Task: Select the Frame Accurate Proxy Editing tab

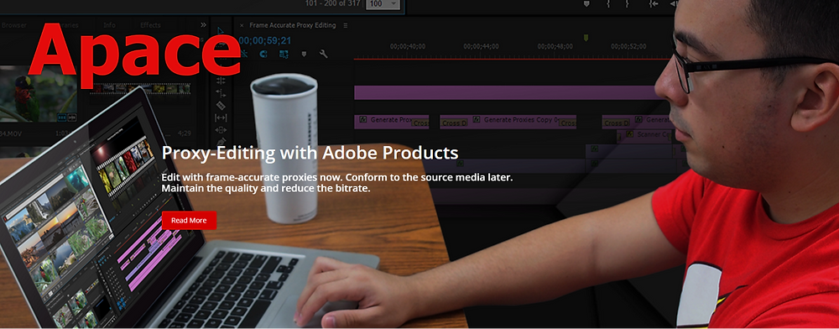Action: (293, 25)
